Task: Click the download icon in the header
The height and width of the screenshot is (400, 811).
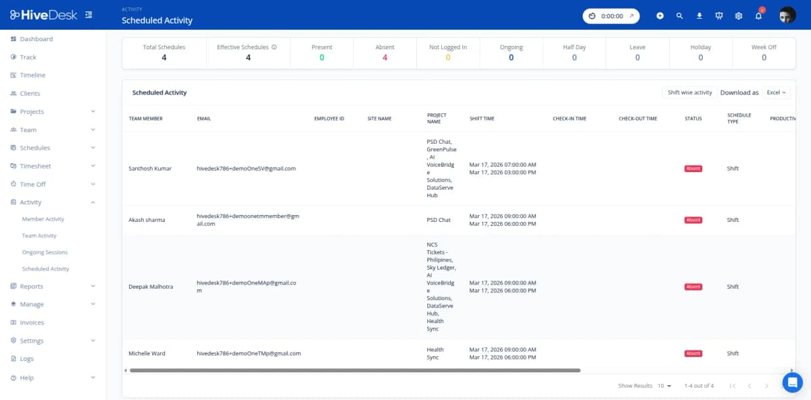Action: tap(699, 15)
